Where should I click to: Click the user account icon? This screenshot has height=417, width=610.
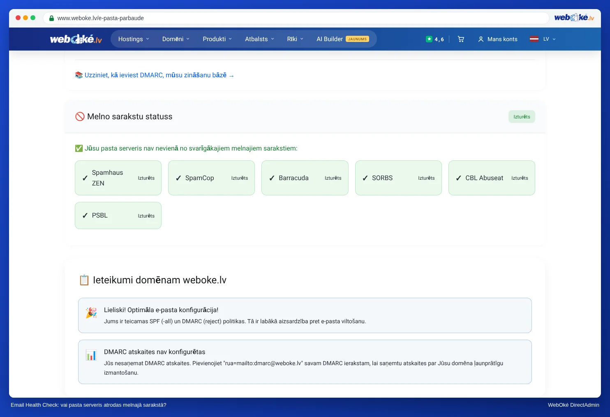[481, 39]
